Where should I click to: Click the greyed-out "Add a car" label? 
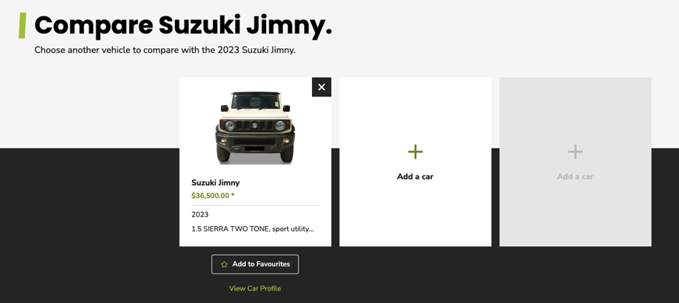click(x=575, y=176)
